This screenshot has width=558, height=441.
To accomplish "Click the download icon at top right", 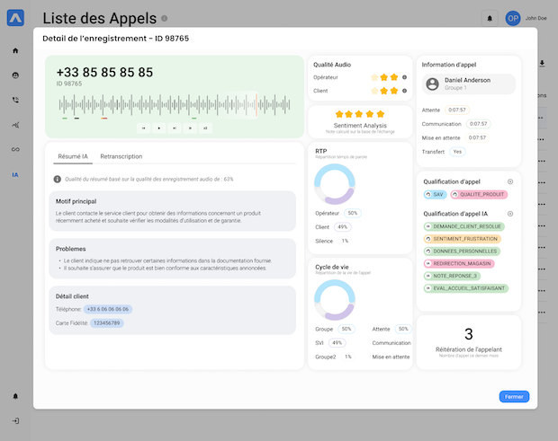I will 542,64.
